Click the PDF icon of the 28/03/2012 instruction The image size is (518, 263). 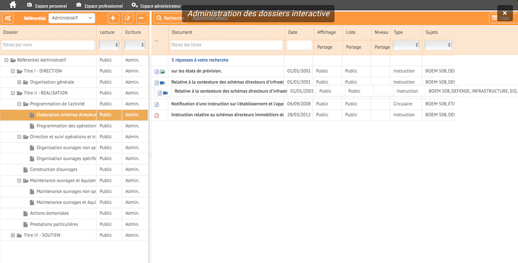(157, 115)
